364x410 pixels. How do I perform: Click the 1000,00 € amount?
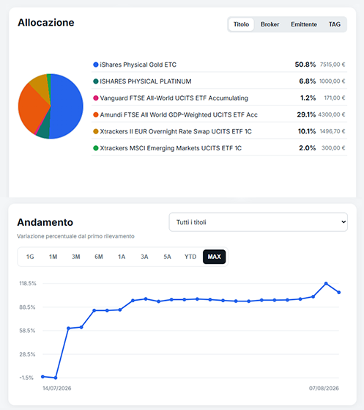click(333, 81)
